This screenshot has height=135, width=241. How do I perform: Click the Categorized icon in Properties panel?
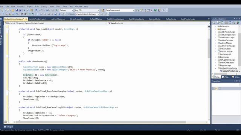(213, 88)
